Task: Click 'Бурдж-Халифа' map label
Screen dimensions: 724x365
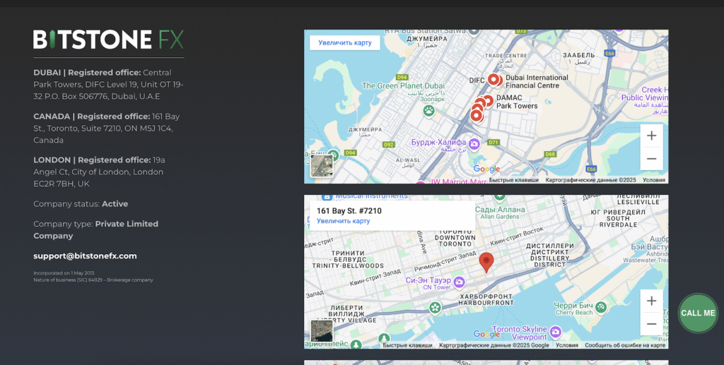Action: pos(438,142)
